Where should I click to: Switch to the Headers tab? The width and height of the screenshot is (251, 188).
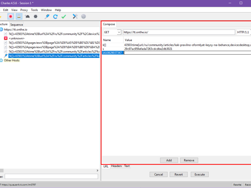[116, 166]
